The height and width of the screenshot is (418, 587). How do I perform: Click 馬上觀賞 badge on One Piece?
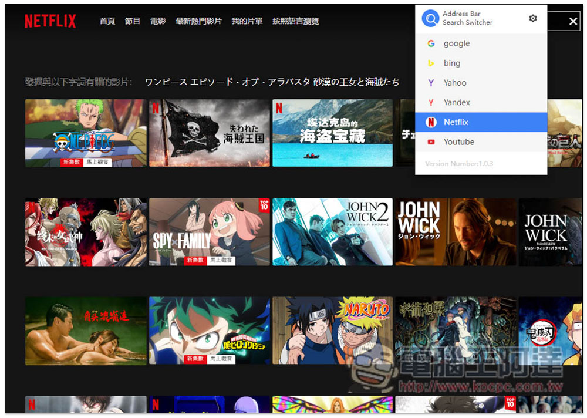[x=97, y=162]
